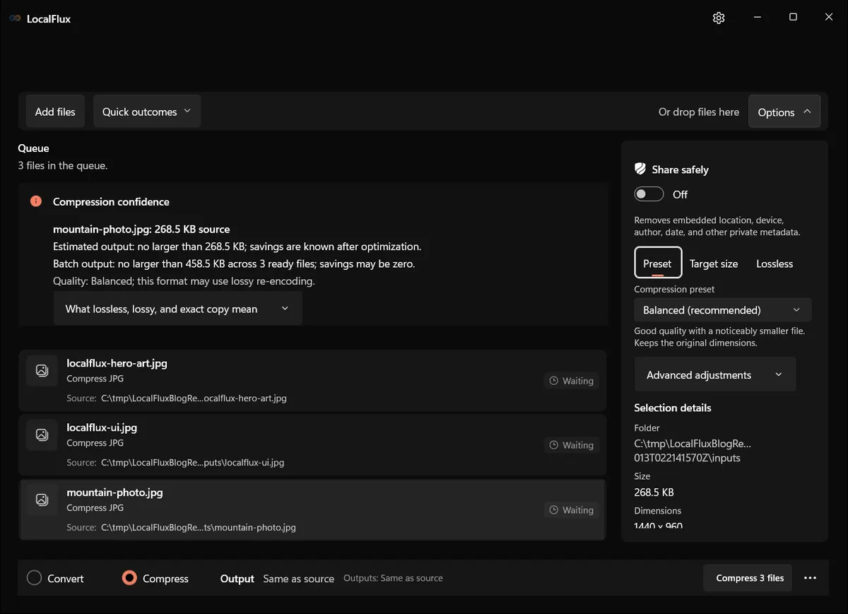Click the Queue heading

click(x=33, y=148)
